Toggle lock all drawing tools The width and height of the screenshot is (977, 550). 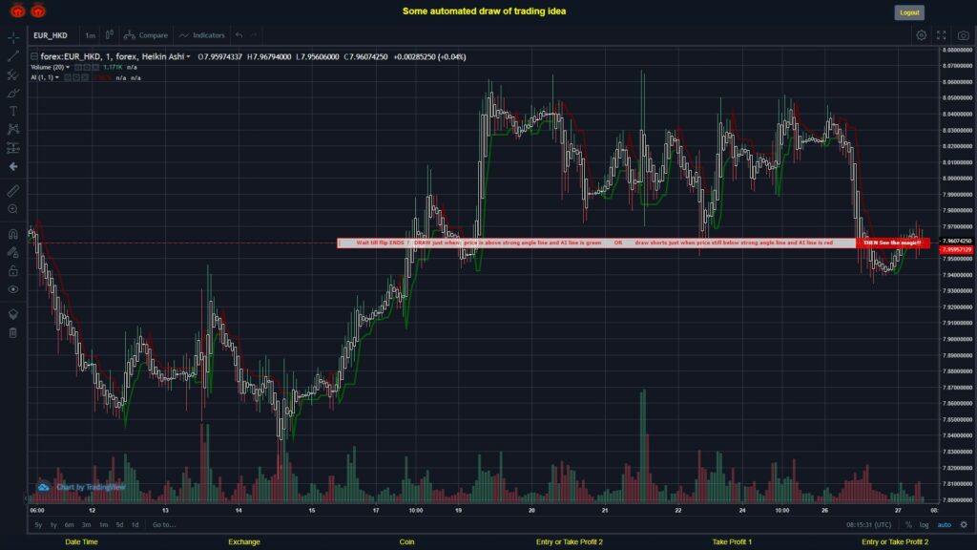click(13, 270)
